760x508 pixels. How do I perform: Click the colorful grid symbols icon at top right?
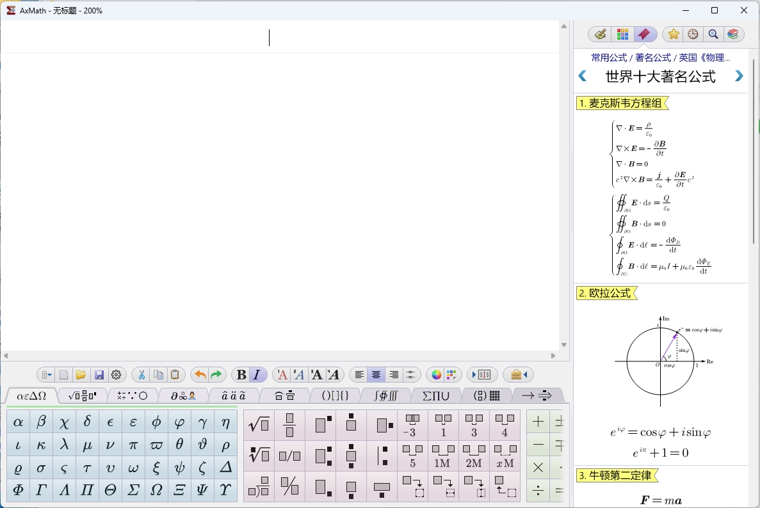coord(623,34)
